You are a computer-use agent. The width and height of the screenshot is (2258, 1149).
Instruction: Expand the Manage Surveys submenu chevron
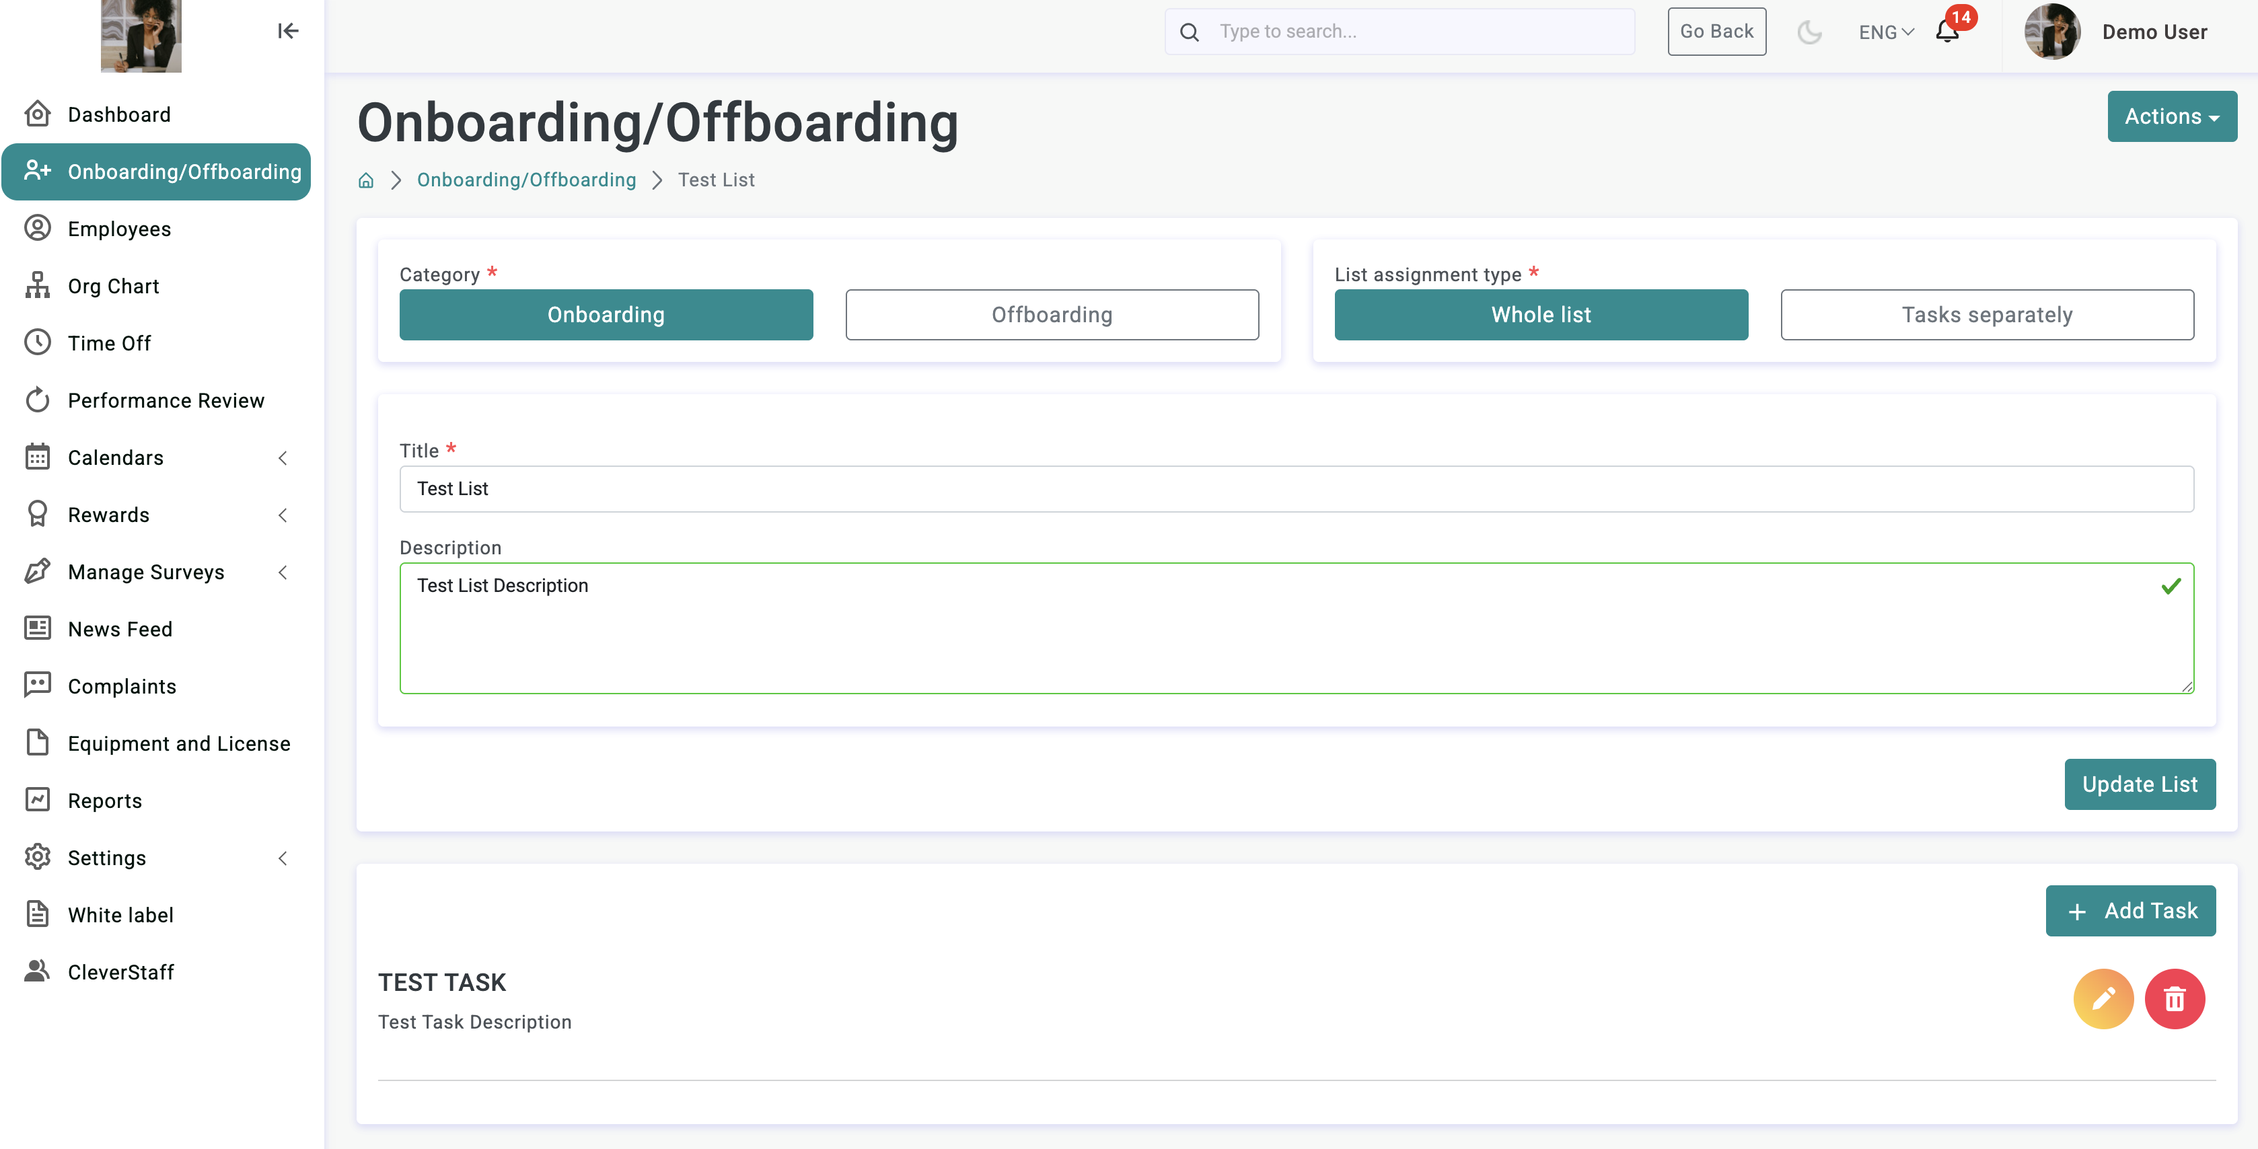tap(283, 571)
